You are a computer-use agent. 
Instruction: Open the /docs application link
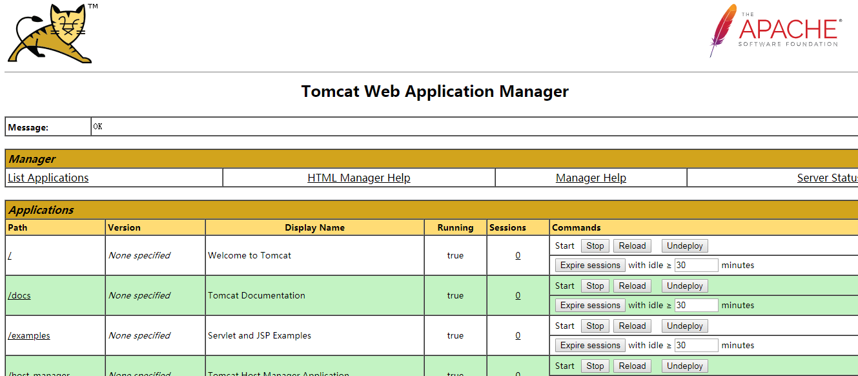click(x=19, y=295)
